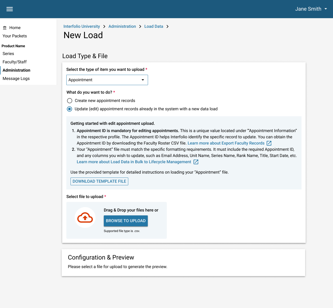Open Message Logs from sidebar

16,79
